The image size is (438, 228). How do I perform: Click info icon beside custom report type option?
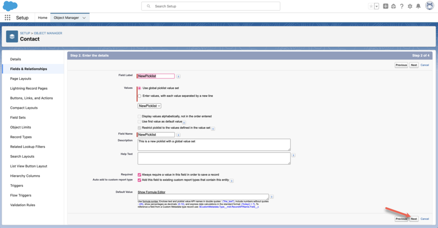(x=232, y=181)
